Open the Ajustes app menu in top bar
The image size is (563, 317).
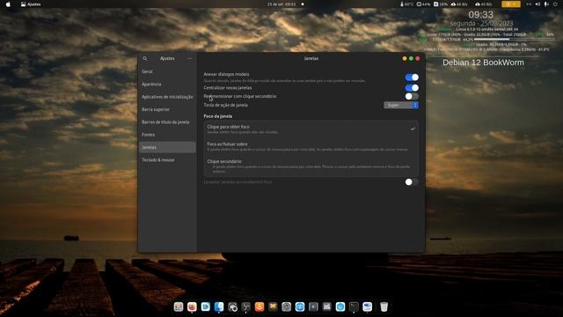tap(31, 4)
